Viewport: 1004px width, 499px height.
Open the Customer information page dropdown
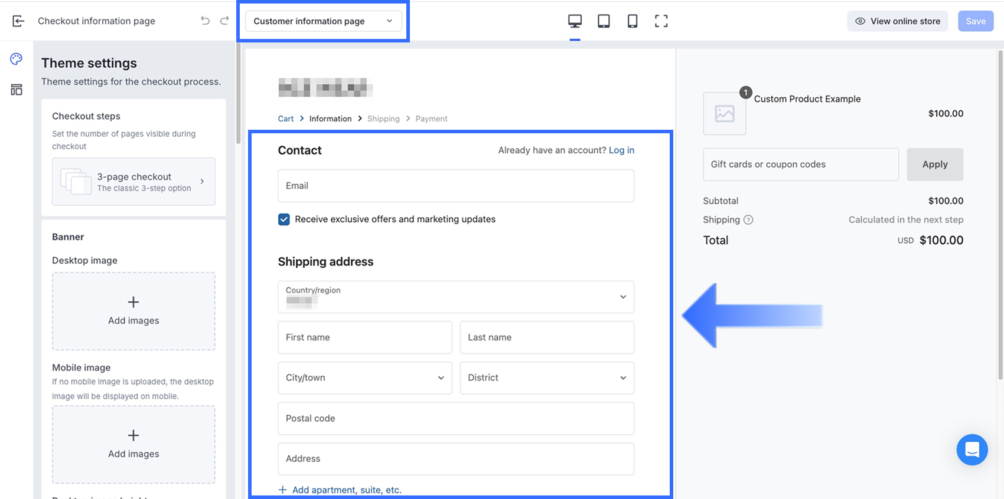coord(323,21)
